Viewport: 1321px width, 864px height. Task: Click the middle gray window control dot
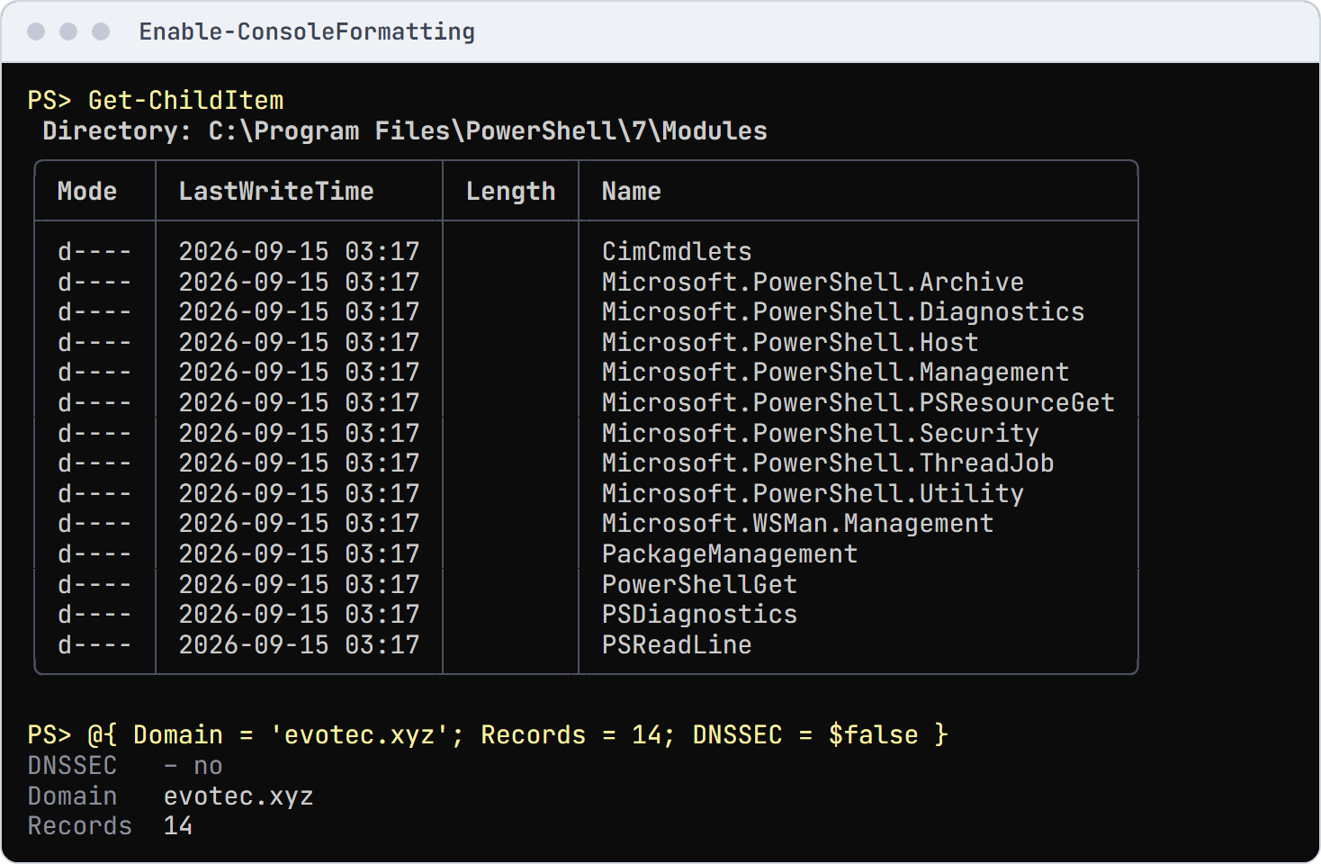pos(68,31)
